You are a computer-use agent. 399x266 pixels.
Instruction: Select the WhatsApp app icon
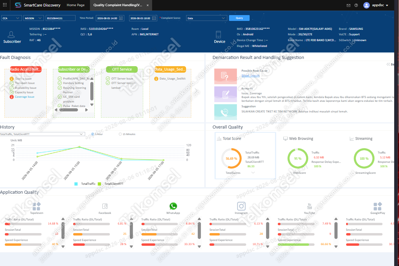pos(173,206)
